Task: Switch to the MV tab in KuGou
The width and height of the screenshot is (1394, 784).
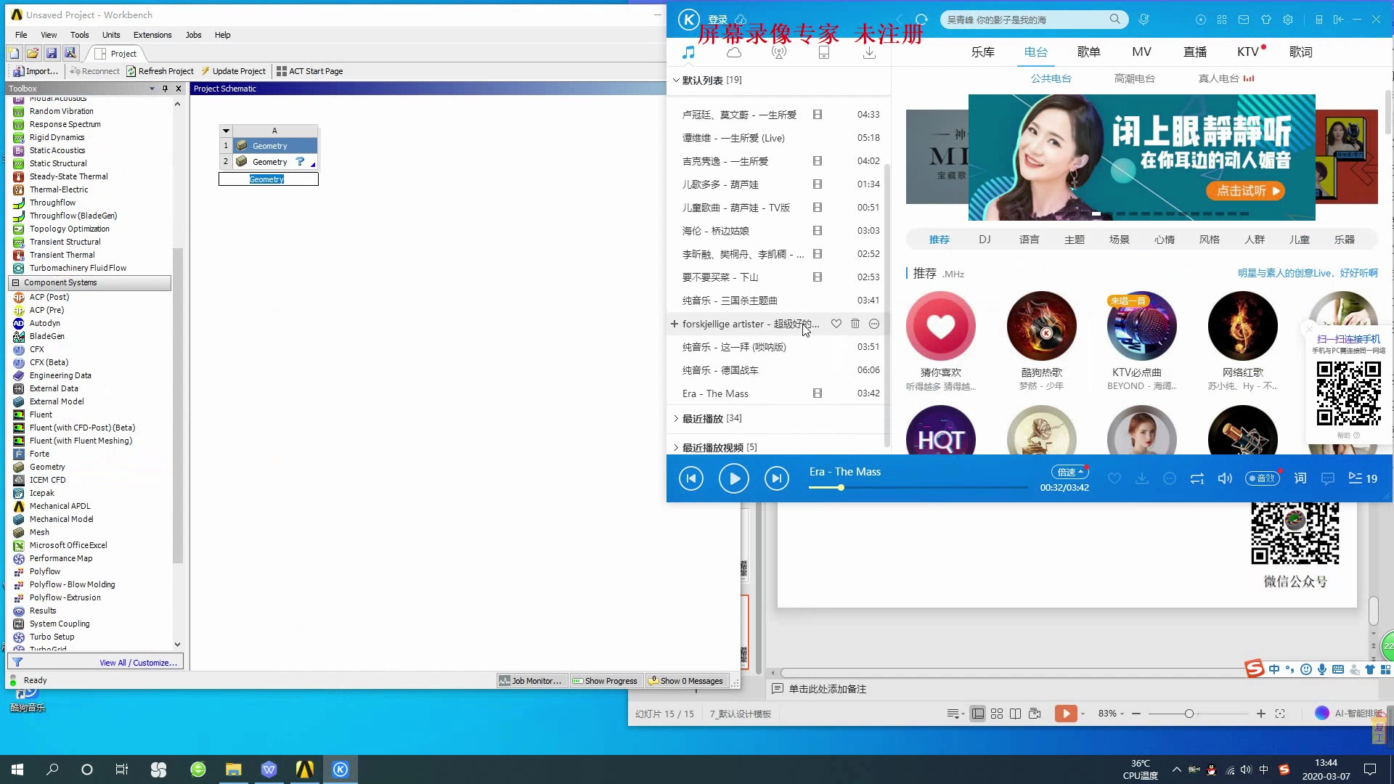Action: click(1141, 52)
